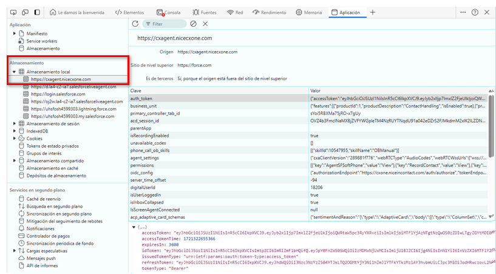Select the auth_token row
This screenshot has width=496, height=274.
coord(308,98)
